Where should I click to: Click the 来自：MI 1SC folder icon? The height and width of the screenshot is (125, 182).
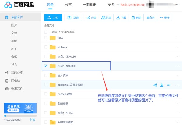coord(52,113)
